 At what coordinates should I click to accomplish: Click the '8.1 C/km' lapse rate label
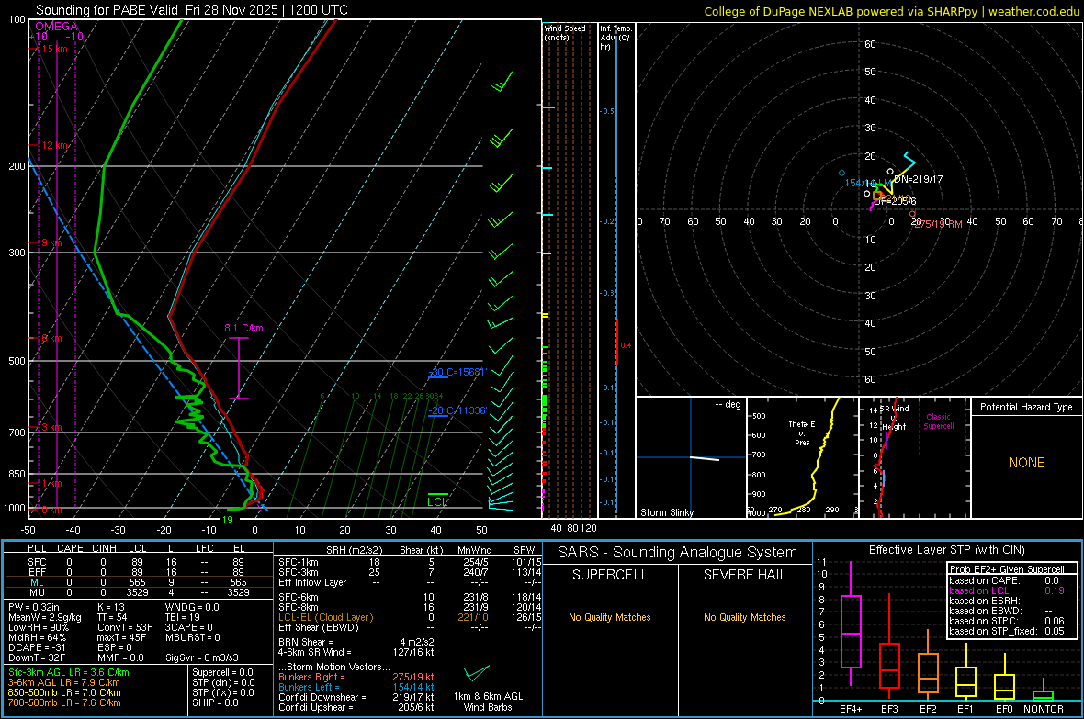243,329
